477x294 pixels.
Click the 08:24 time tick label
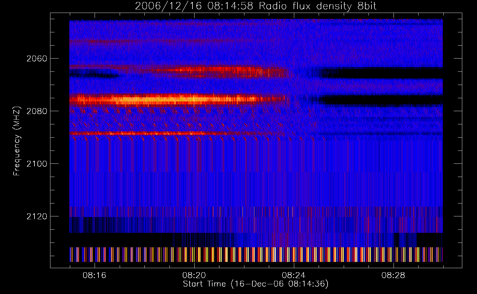[294, 275]
